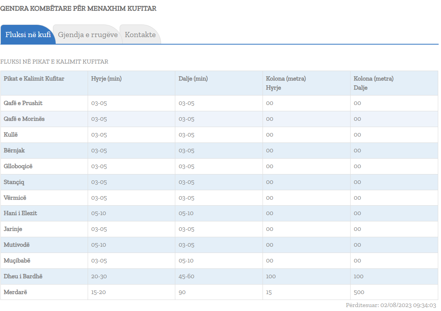Click the Stançiq border crossing name
Screen dimensions: 441x311
14,182
